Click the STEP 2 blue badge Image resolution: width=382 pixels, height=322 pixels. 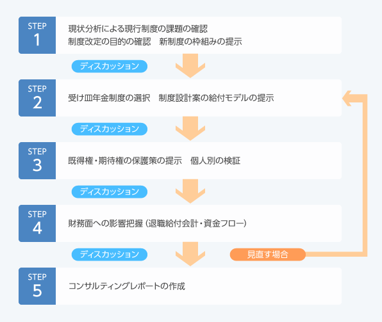click(x=37, y=98)
